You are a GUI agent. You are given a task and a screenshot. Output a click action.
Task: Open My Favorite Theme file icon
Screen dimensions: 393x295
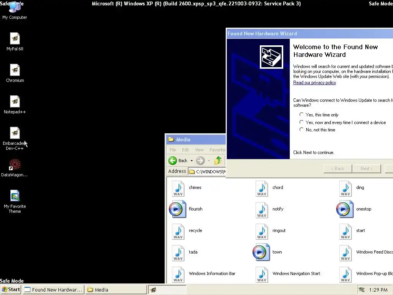[x=15, y=202]
